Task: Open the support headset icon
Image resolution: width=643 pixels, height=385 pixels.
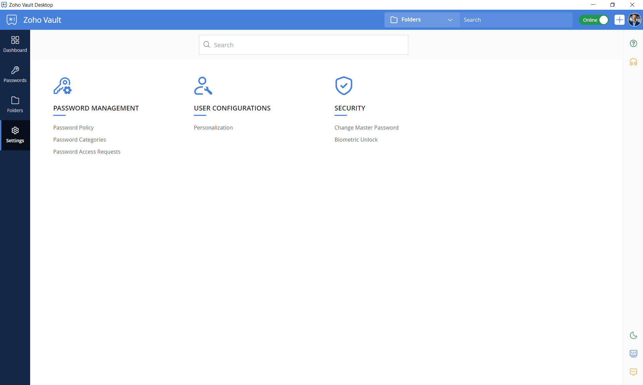Action: [x=633, y=62]
